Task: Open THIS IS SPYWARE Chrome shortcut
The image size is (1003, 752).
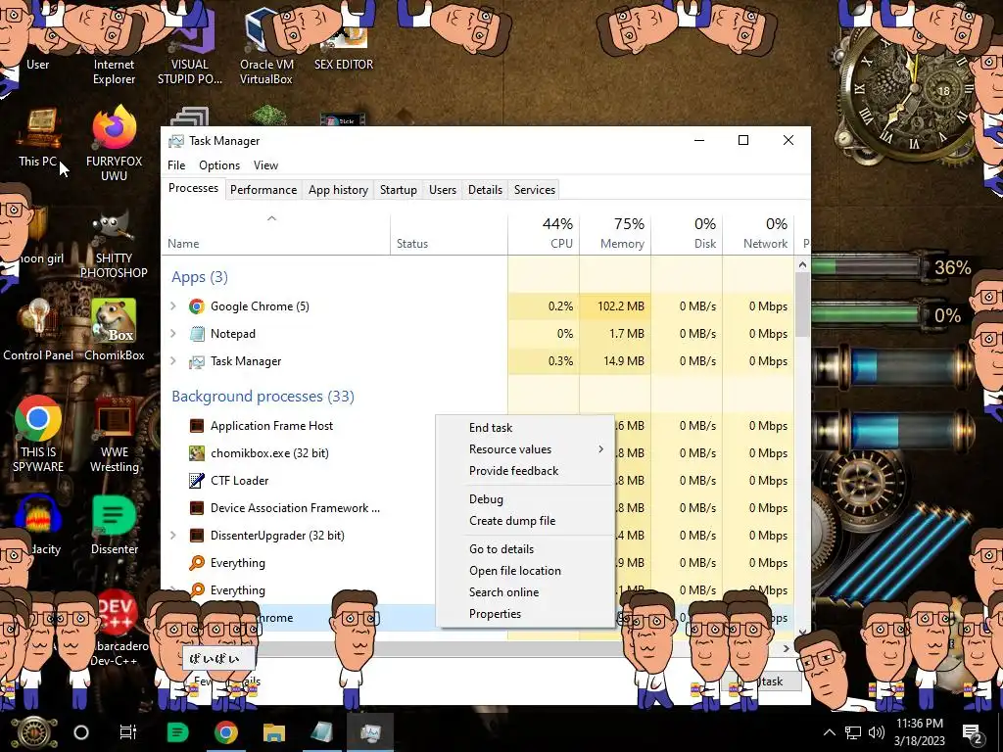Action: [x=38, y=435]
